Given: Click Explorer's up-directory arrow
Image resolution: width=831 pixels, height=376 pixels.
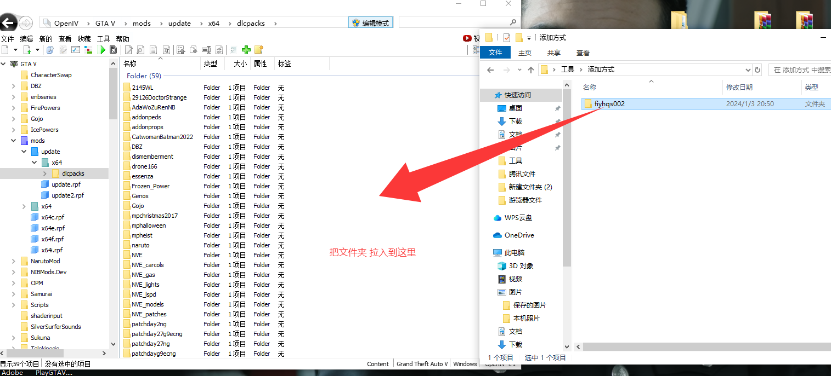Looking at the screenshot, I should pos(530,70).
